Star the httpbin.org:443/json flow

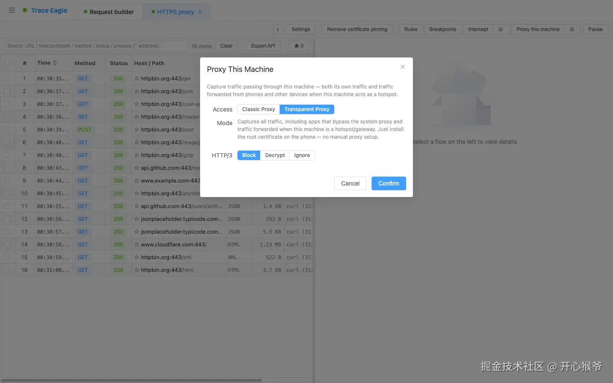click(x=137, y=91)
